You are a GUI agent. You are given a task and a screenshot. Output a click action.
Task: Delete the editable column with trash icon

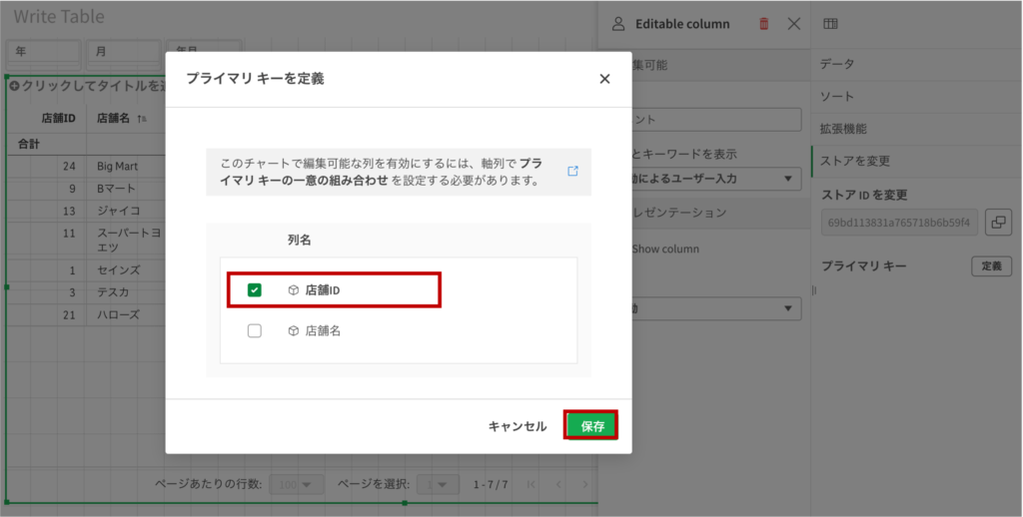pos(764,24)
